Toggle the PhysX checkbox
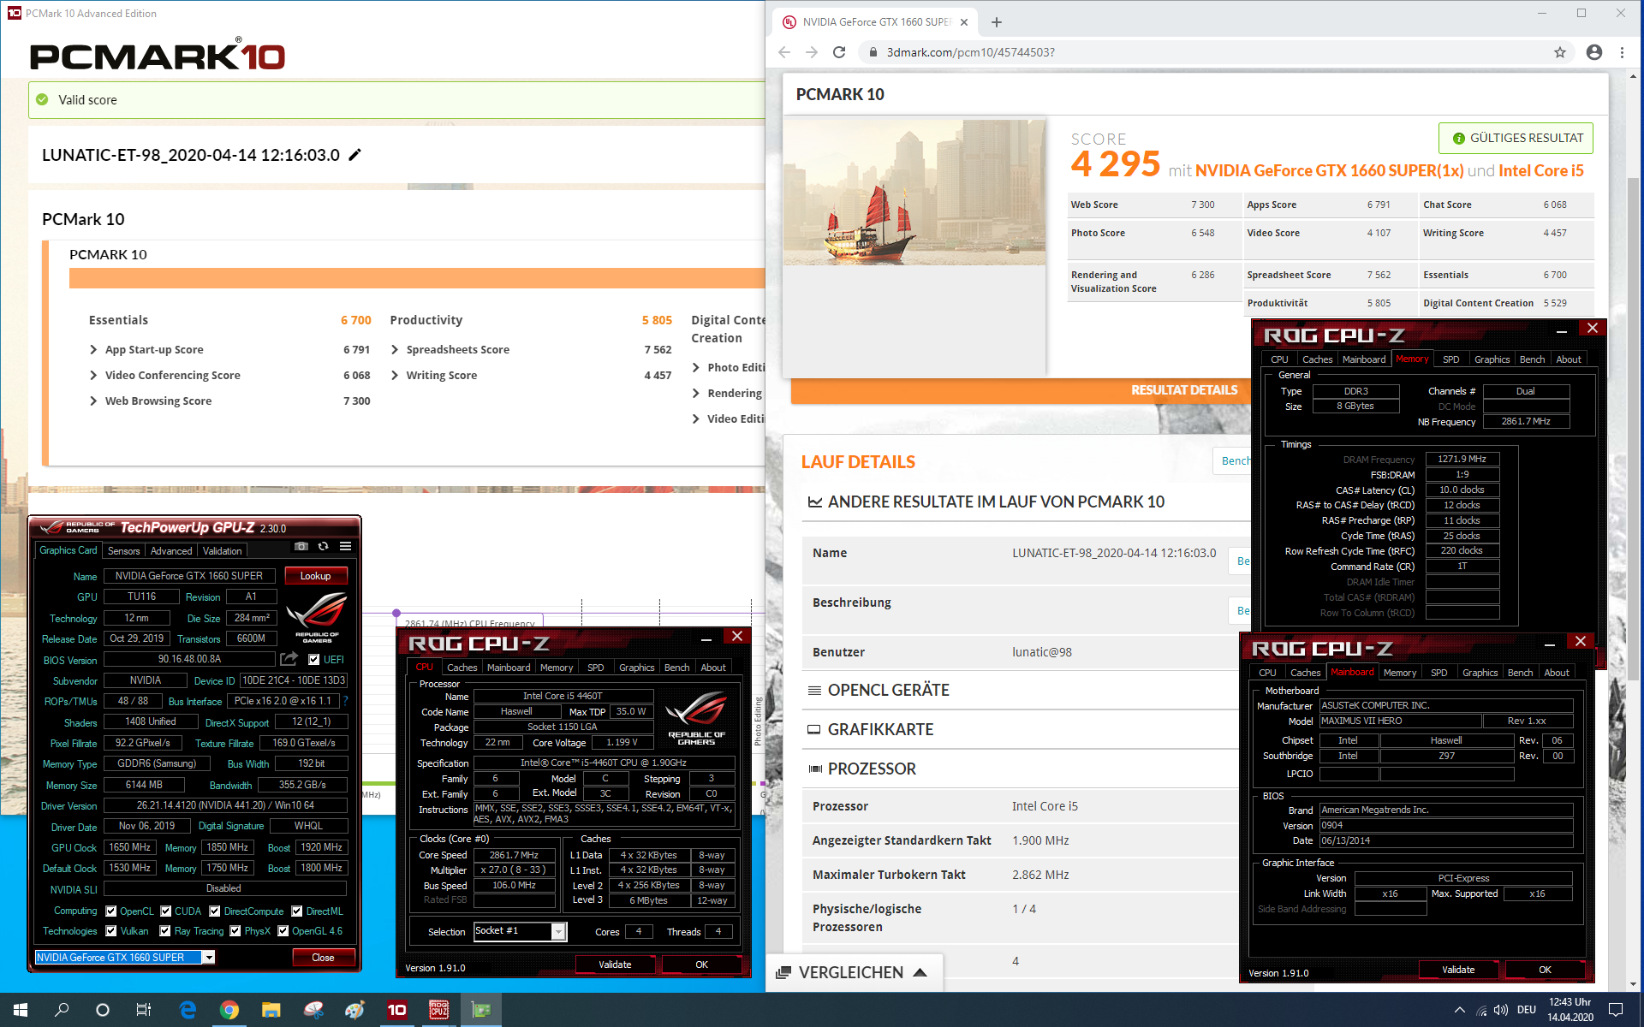Viewport: 1644px width, 1027px height. tap(235, 931)
